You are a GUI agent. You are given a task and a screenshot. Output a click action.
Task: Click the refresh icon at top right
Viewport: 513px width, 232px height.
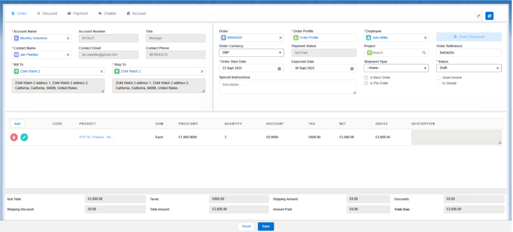[478, 16]
